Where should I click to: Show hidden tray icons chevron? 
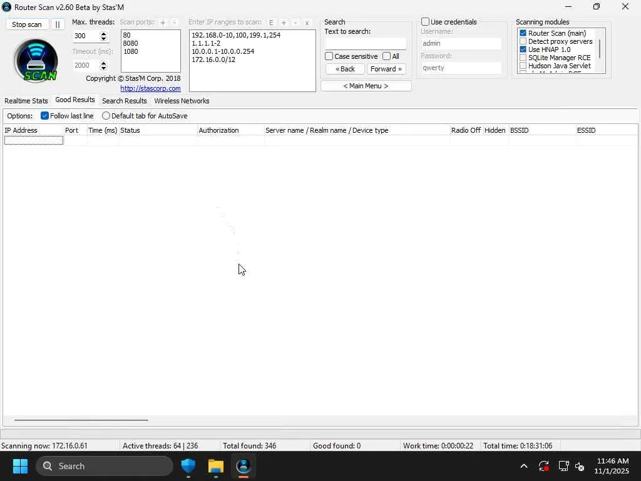(x=524, y=466)
